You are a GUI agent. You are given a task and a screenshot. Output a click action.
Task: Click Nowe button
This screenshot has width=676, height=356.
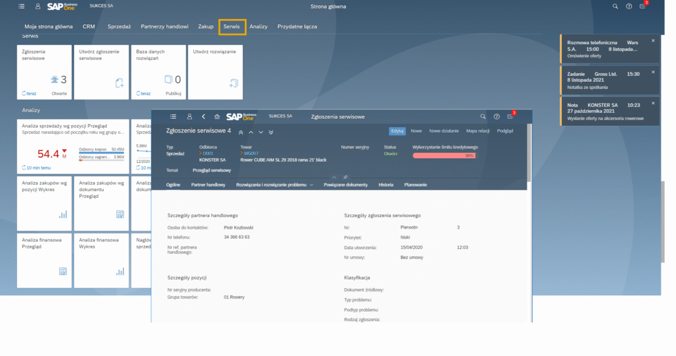[x=417, y=131]
